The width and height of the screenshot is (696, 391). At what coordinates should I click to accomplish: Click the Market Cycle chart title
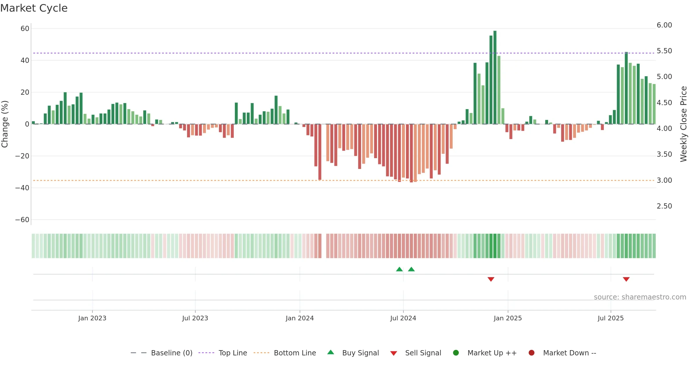tap(34, 8)
